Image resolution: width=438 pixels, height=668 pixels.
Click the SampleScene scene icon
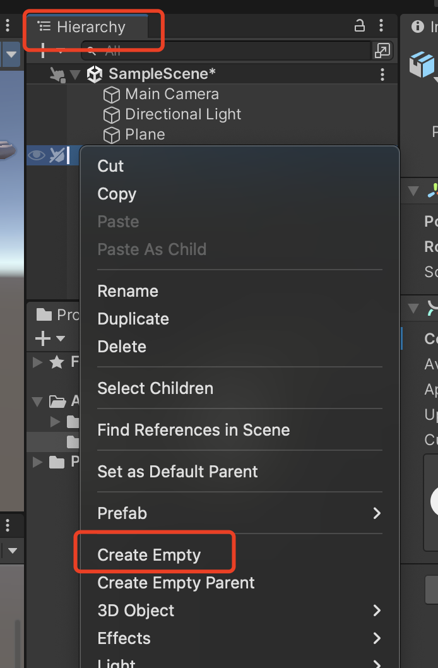pos(94,74)
